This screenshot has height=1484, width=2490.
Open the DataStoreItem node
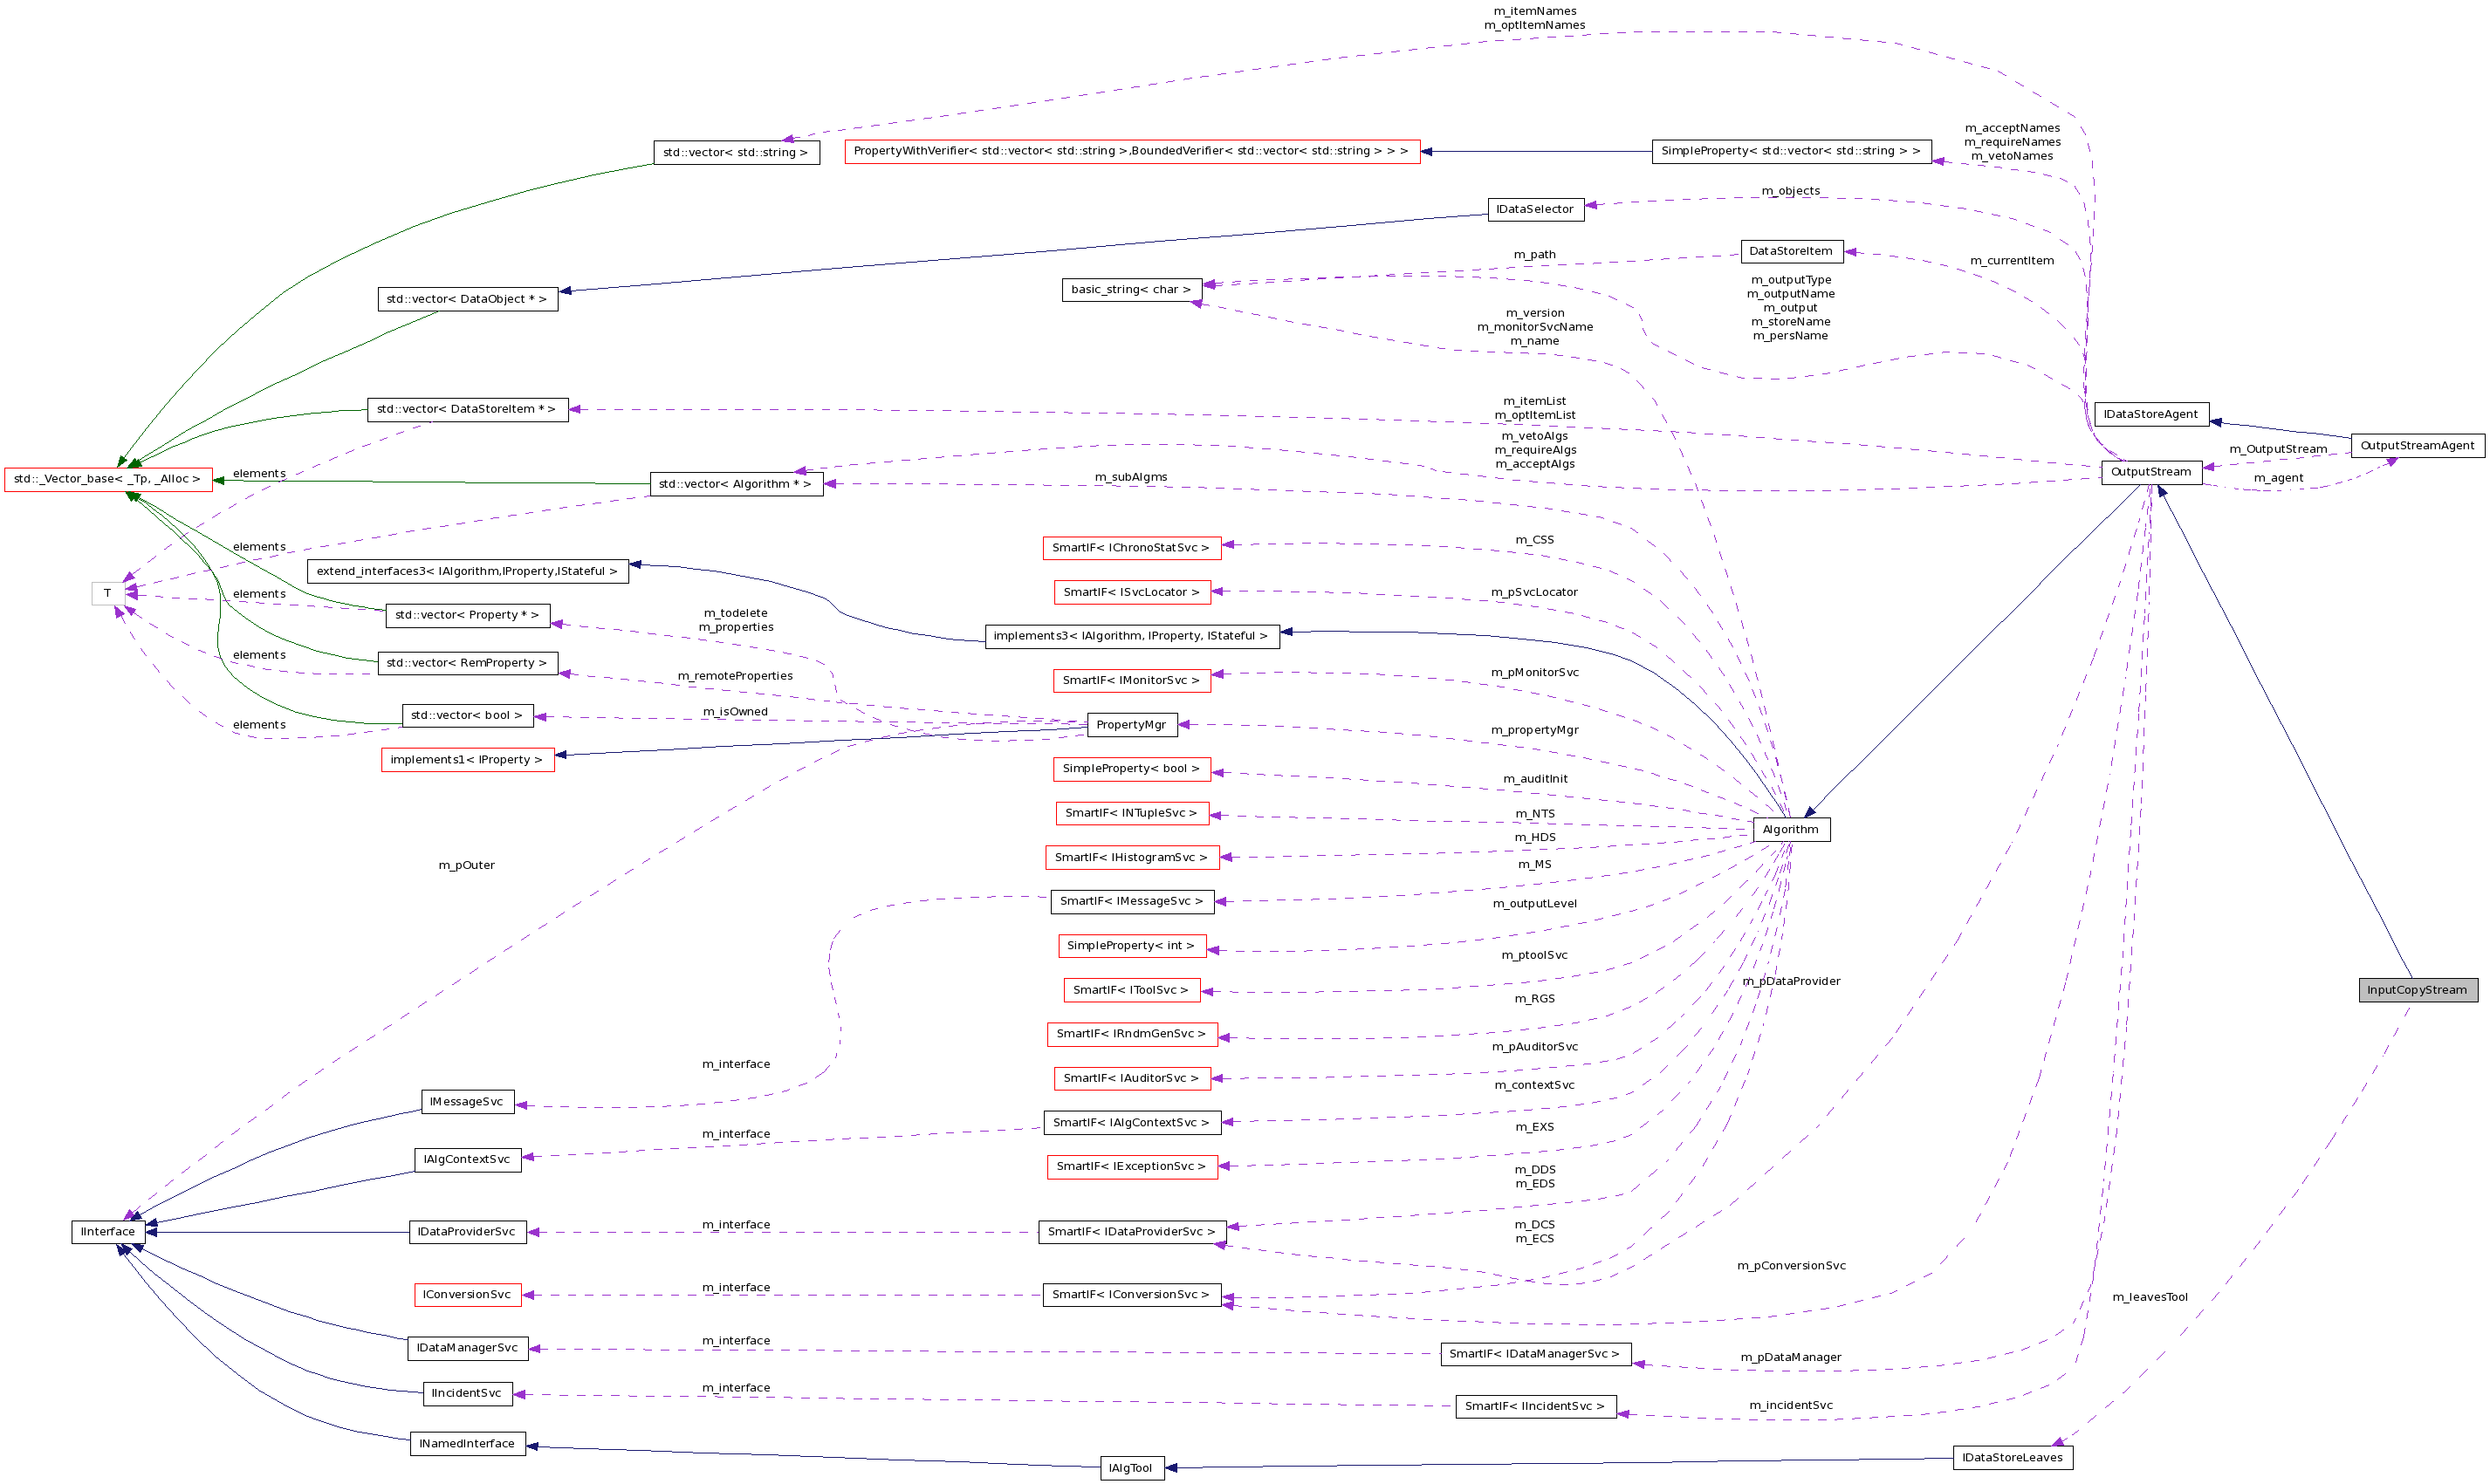click(1793, 251)
